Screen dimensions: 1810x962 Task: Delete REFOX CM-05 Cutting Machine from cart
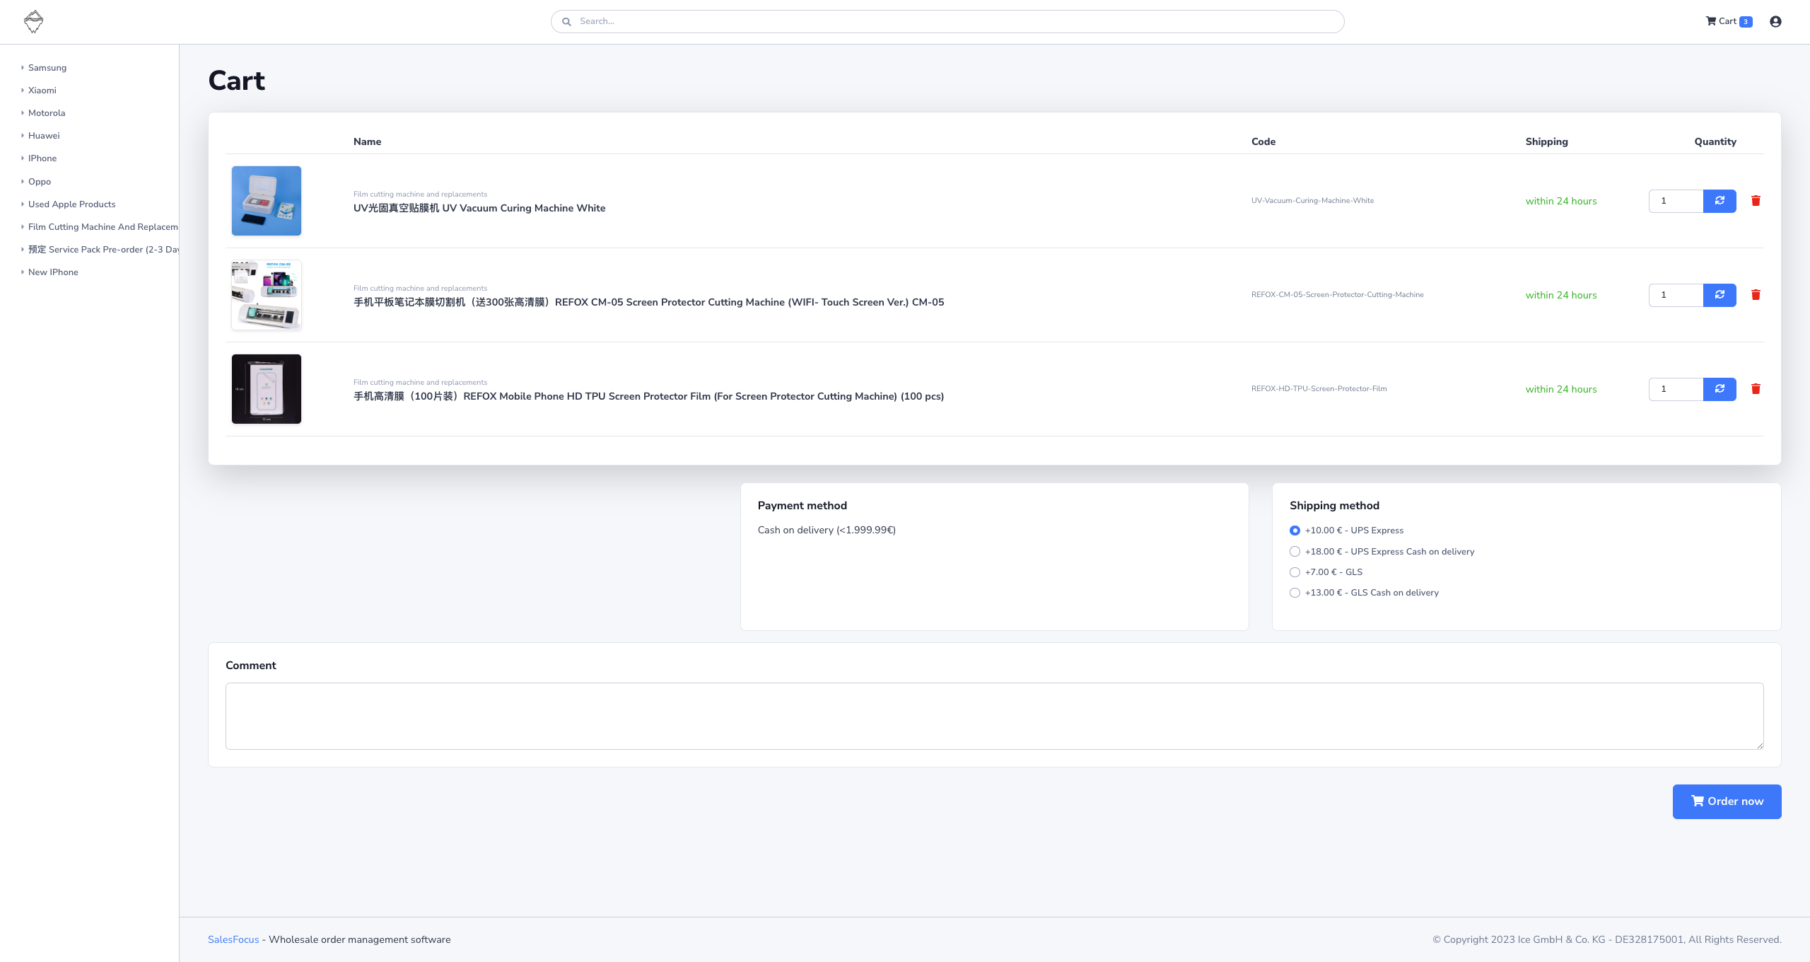pos(1756,295)
